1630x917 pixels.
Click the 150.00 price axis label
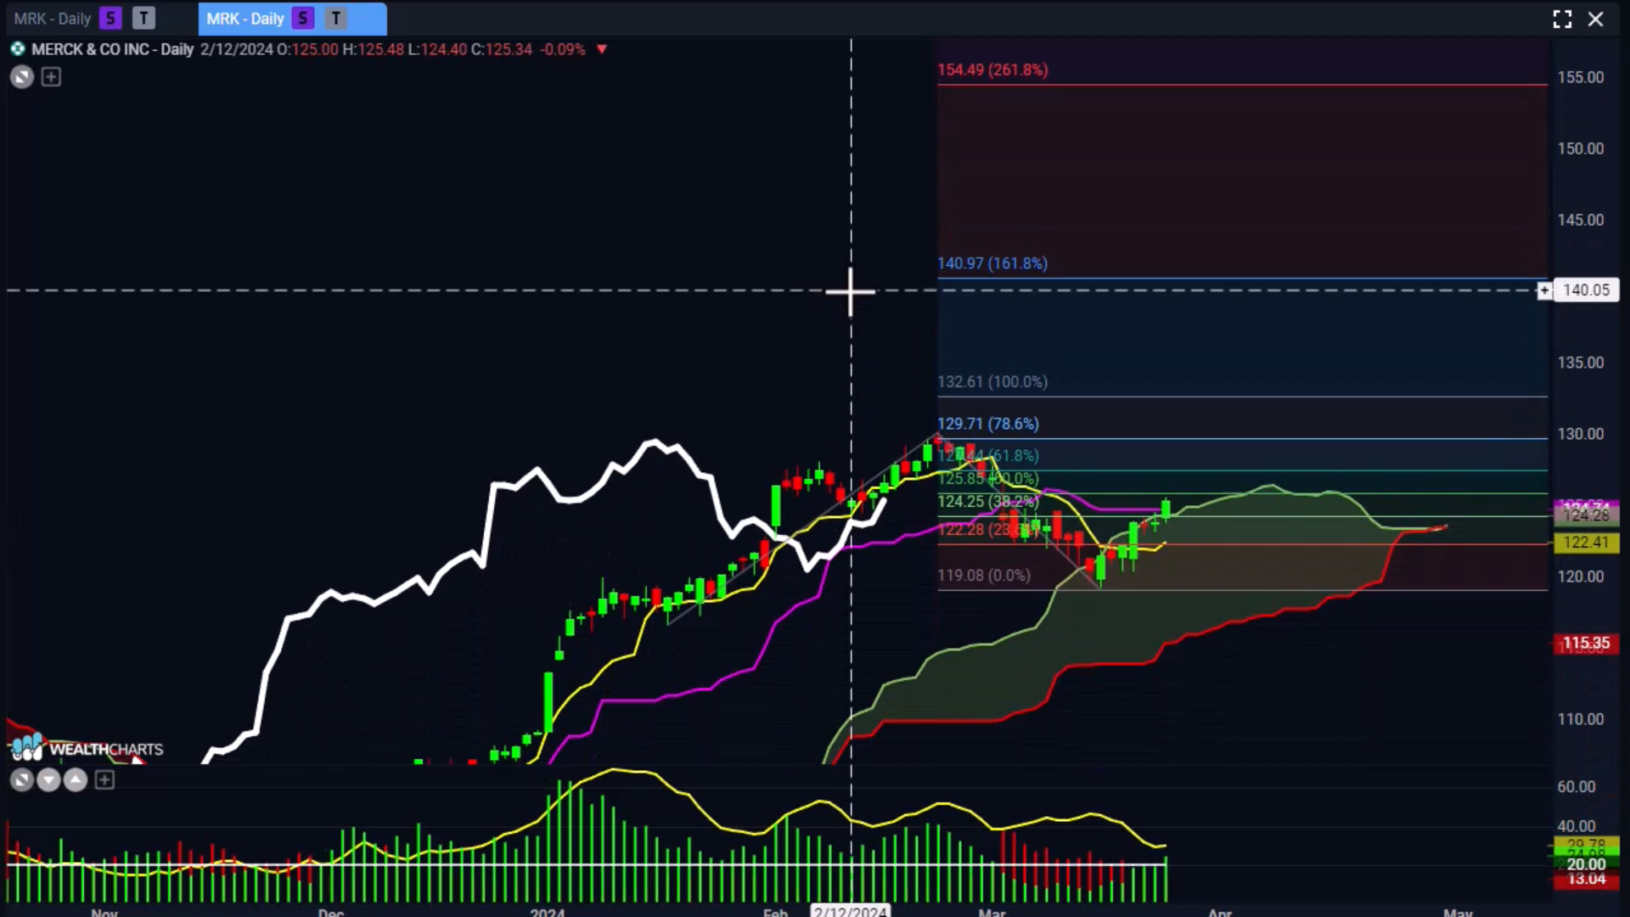tap(1580, 149)
